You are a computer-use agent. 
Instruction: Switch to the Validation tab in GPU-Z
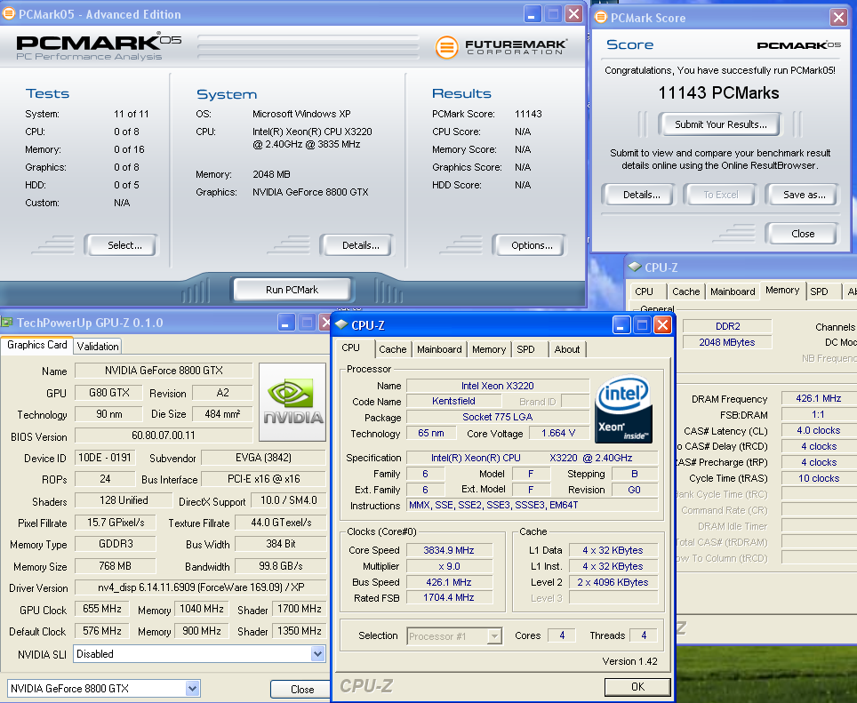97,347
